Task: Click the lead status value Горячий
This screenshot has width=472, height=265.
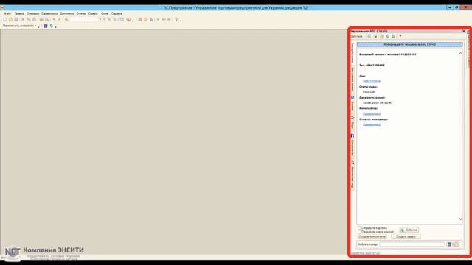Action: 369,92
